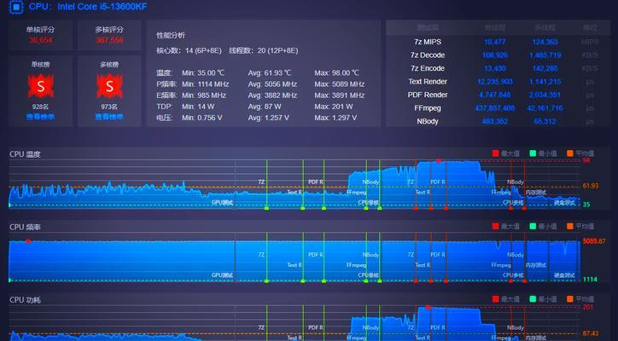Click 硬盘测试 label in the CPU 频率 chart
This screenshot has width=618, height=341.
tap(564, 275)
